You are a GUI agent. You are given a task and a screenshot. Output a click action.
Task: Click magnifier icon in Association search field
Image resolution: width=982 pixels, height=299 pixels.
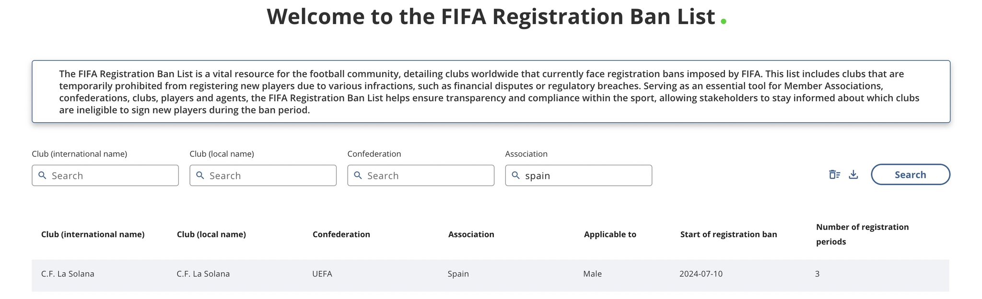(x=516, y=175)
